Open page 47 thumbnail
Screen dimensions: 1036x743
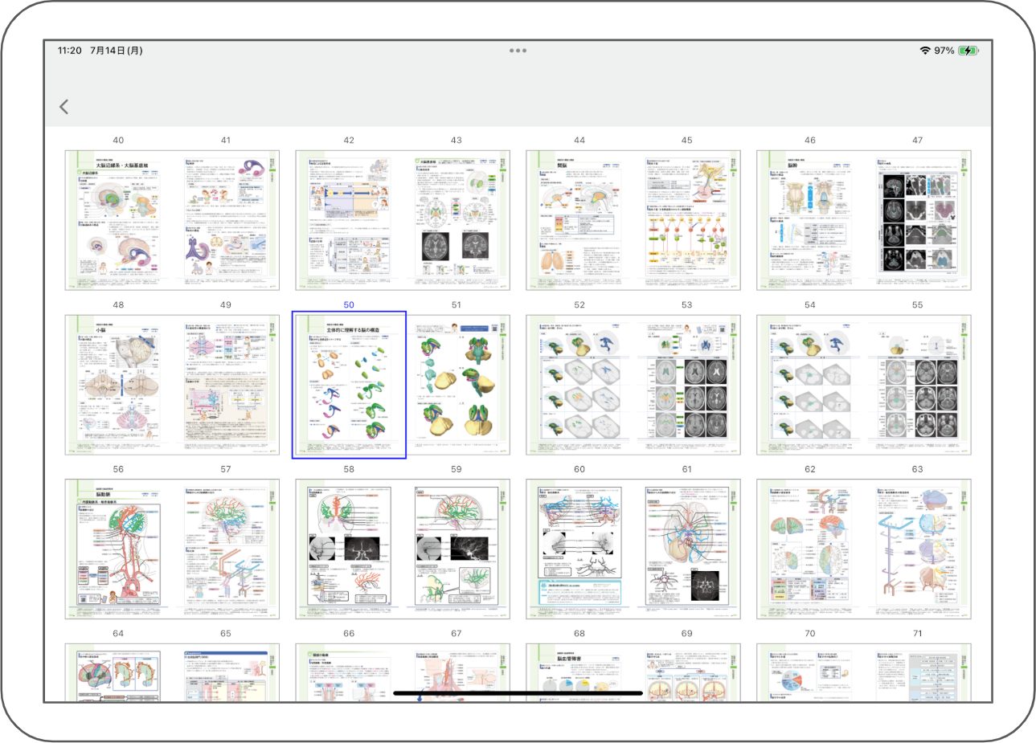pyautogui.click(x=918, y=220)
